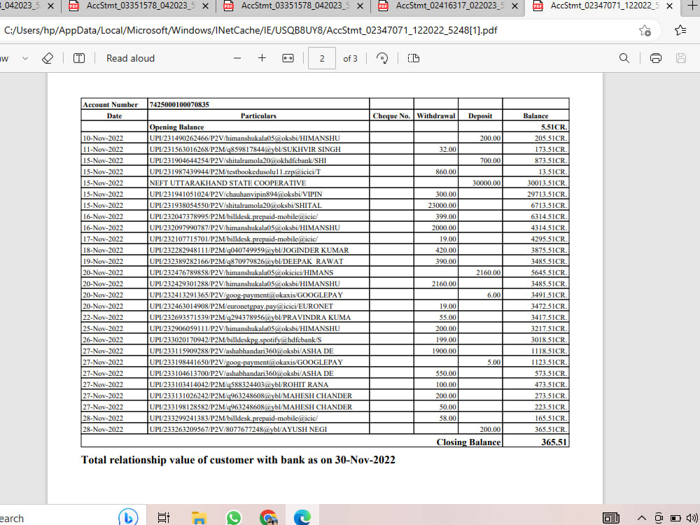Click the AYUSH NEGI transaction row

click(x=325, y=430)
